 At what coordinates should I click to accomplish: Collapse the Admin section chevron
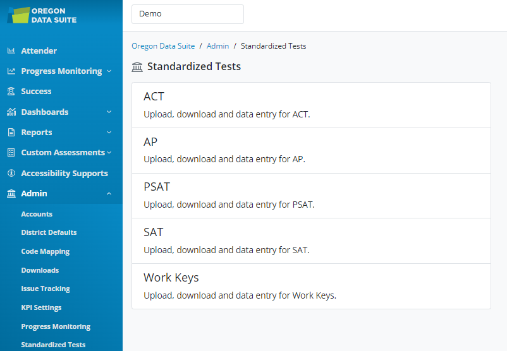109,194
